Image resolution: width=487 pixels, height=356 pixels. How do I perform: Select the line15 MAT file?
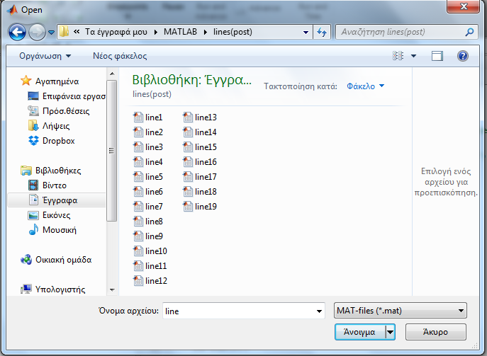(x=200, y=147)
